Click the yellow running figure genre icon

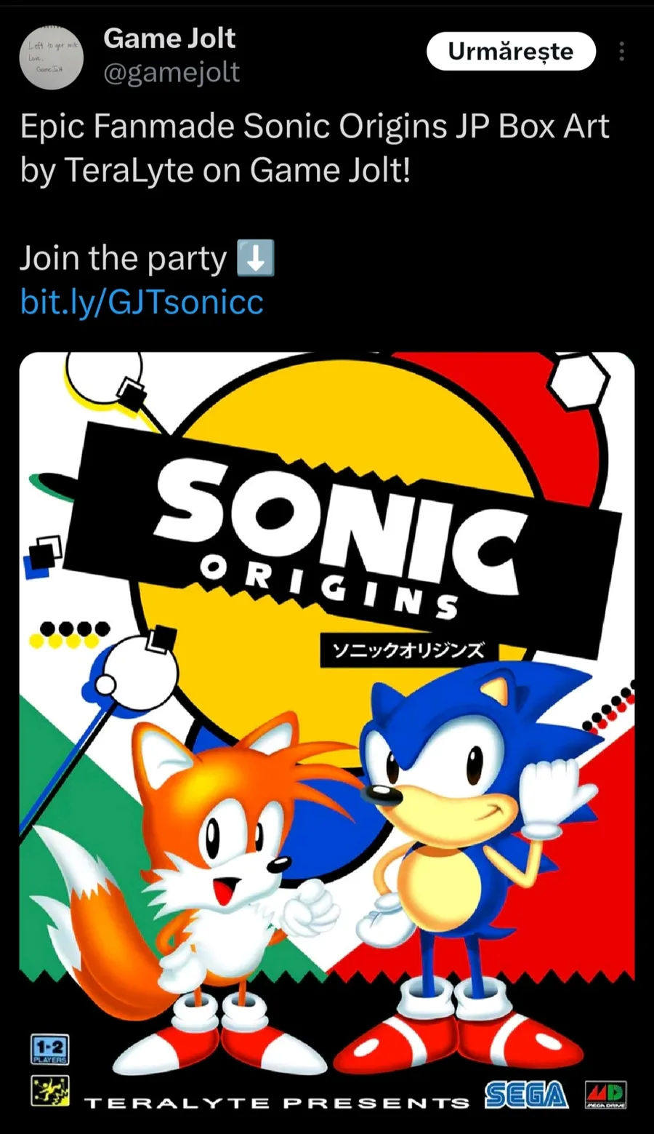(x=50, y=1091)
